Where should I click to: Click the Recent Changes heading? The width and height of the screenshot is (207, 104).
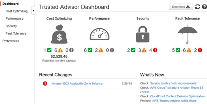(56, 75)
